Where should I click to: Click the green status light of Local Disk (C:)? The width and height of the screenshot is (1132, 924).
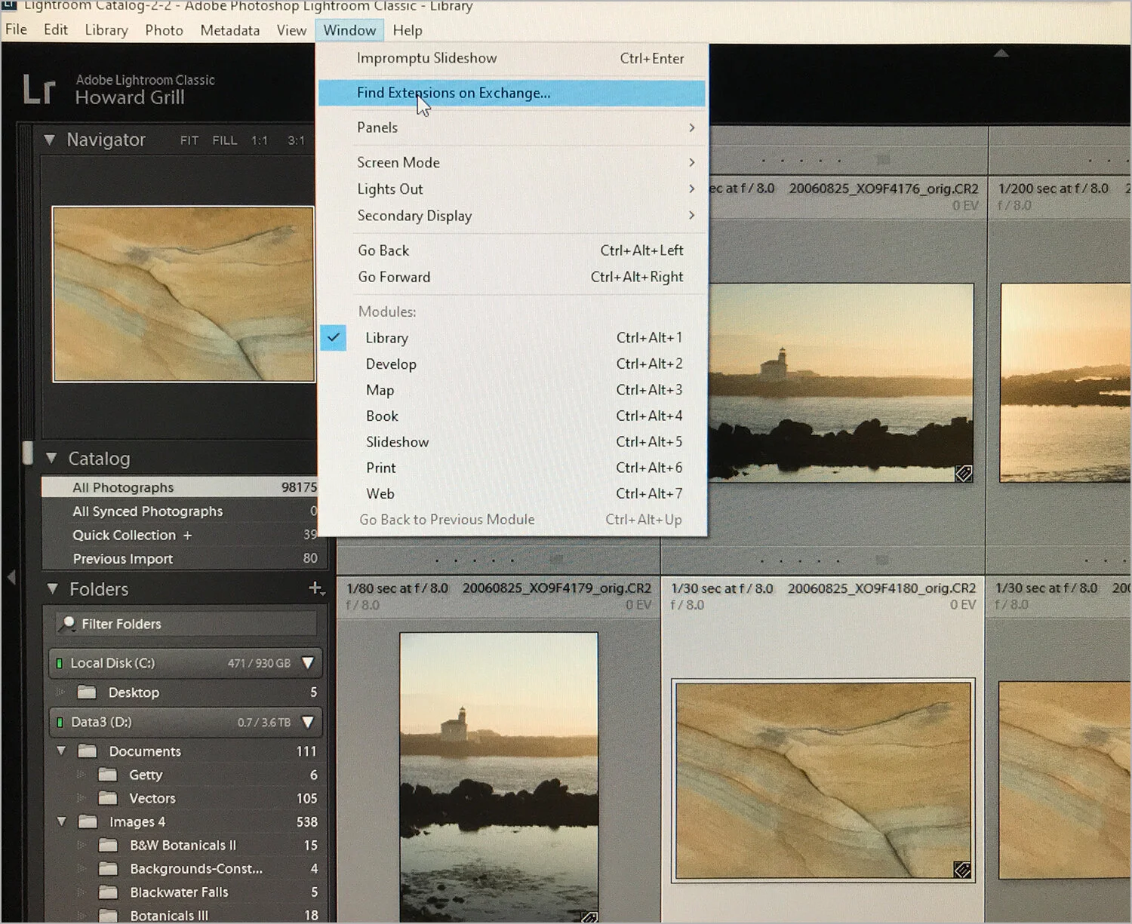point(59,663)
